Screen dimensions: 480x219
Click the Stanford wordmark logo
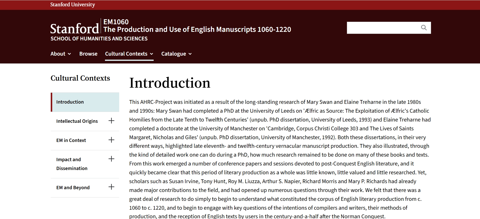click(x=75, y=29)
